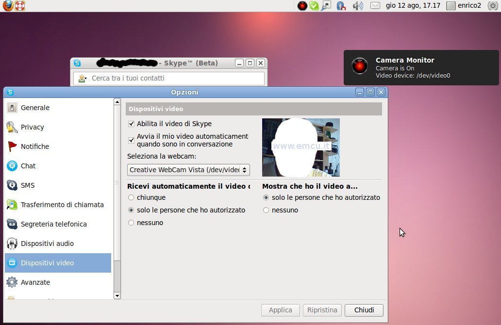501x325 pixels.
Task: Click the 'Ricevi automaticamente il video' heading
Action: pos(188,186)
